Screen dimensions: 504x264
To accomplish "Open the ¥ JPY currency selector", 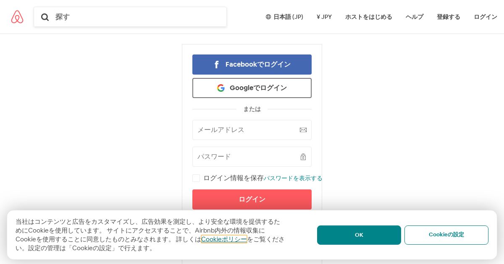I will [x=324, y=17].
